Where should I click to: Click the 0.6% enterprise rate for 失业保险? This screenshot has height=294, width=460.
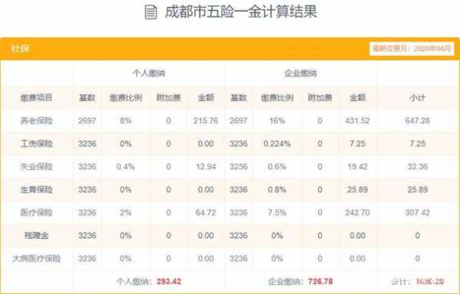278,167
